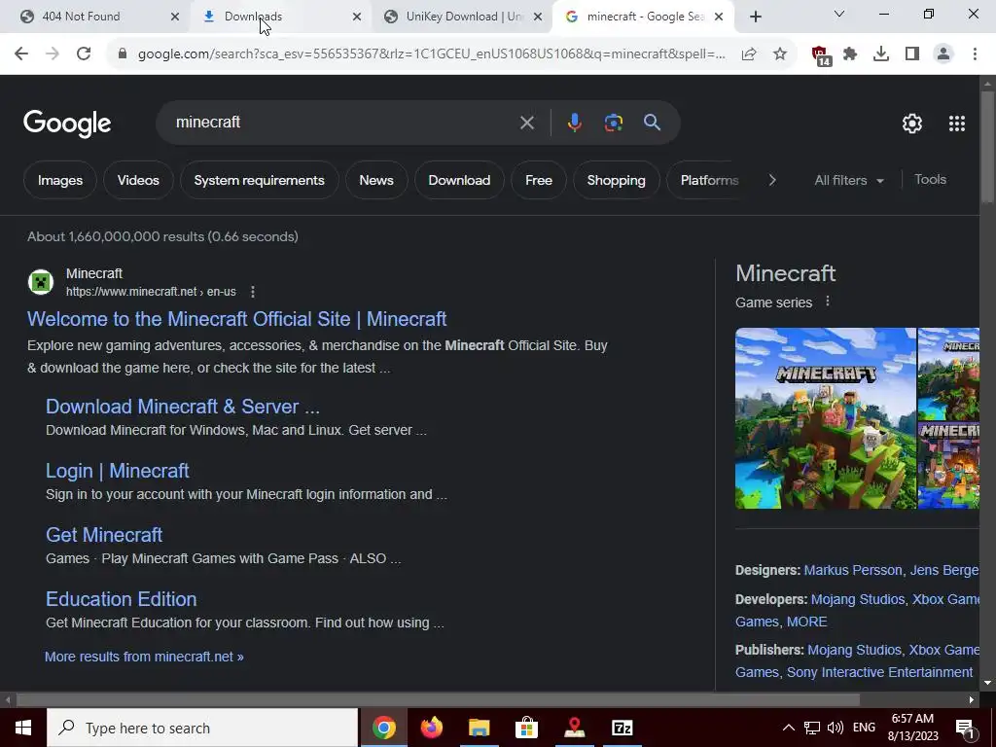Viewport: 996px width, 747px height.
Task: Share this page from address bar
Action: (749, 54)
